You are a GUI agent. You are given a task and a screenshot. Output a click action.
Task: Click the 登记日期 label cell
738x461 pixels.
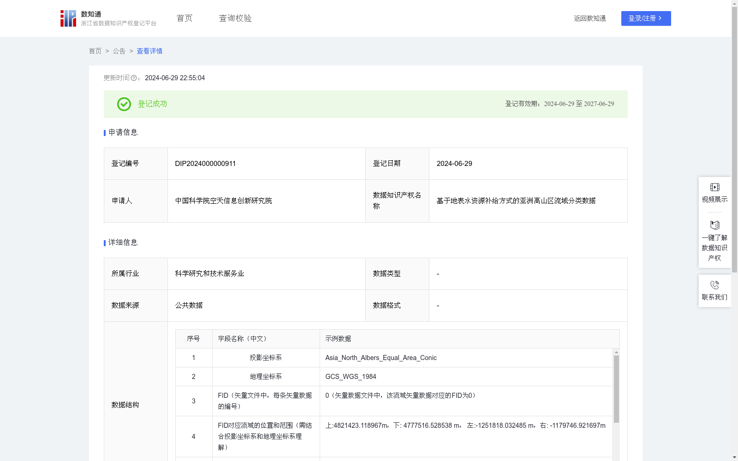click(397, 164)
